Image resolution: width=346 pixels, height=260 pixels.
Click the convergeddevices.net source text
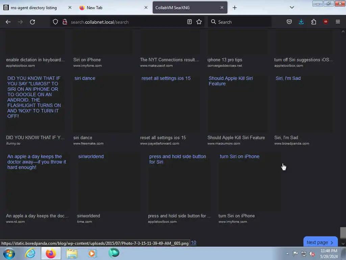[x=225, y=66]
